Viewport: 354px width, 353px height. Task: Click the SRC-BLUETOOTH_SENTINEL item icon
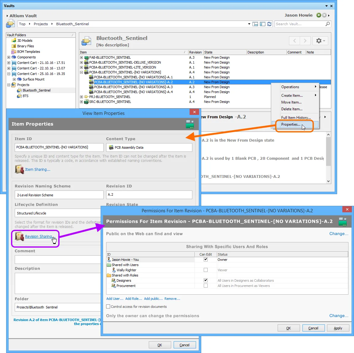[86, 102]
